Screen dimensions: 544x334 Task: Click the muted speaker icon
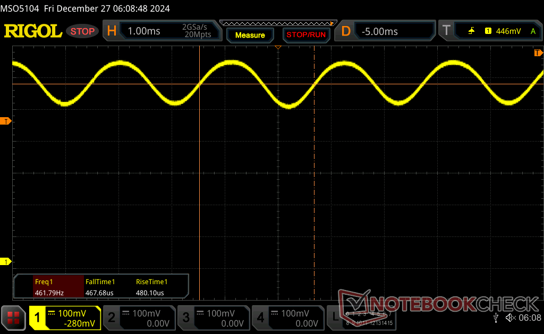coord(511,318)
